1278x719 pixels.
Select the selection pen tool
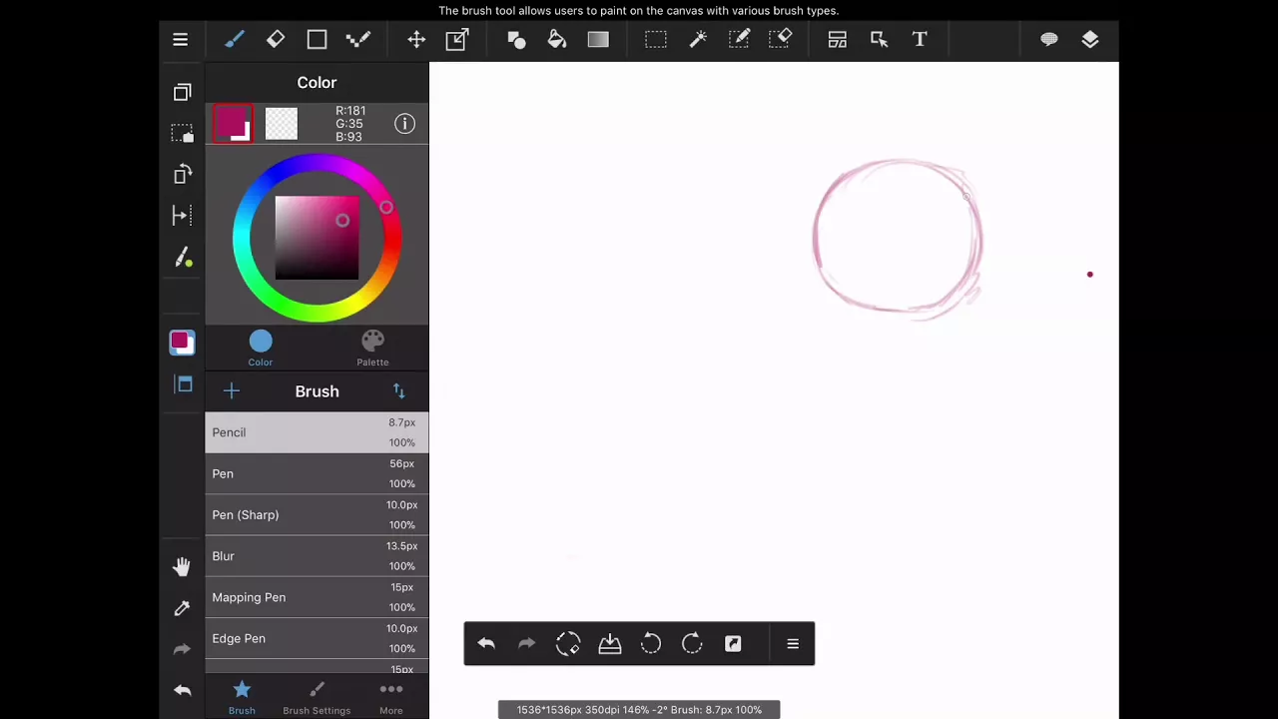739,40
